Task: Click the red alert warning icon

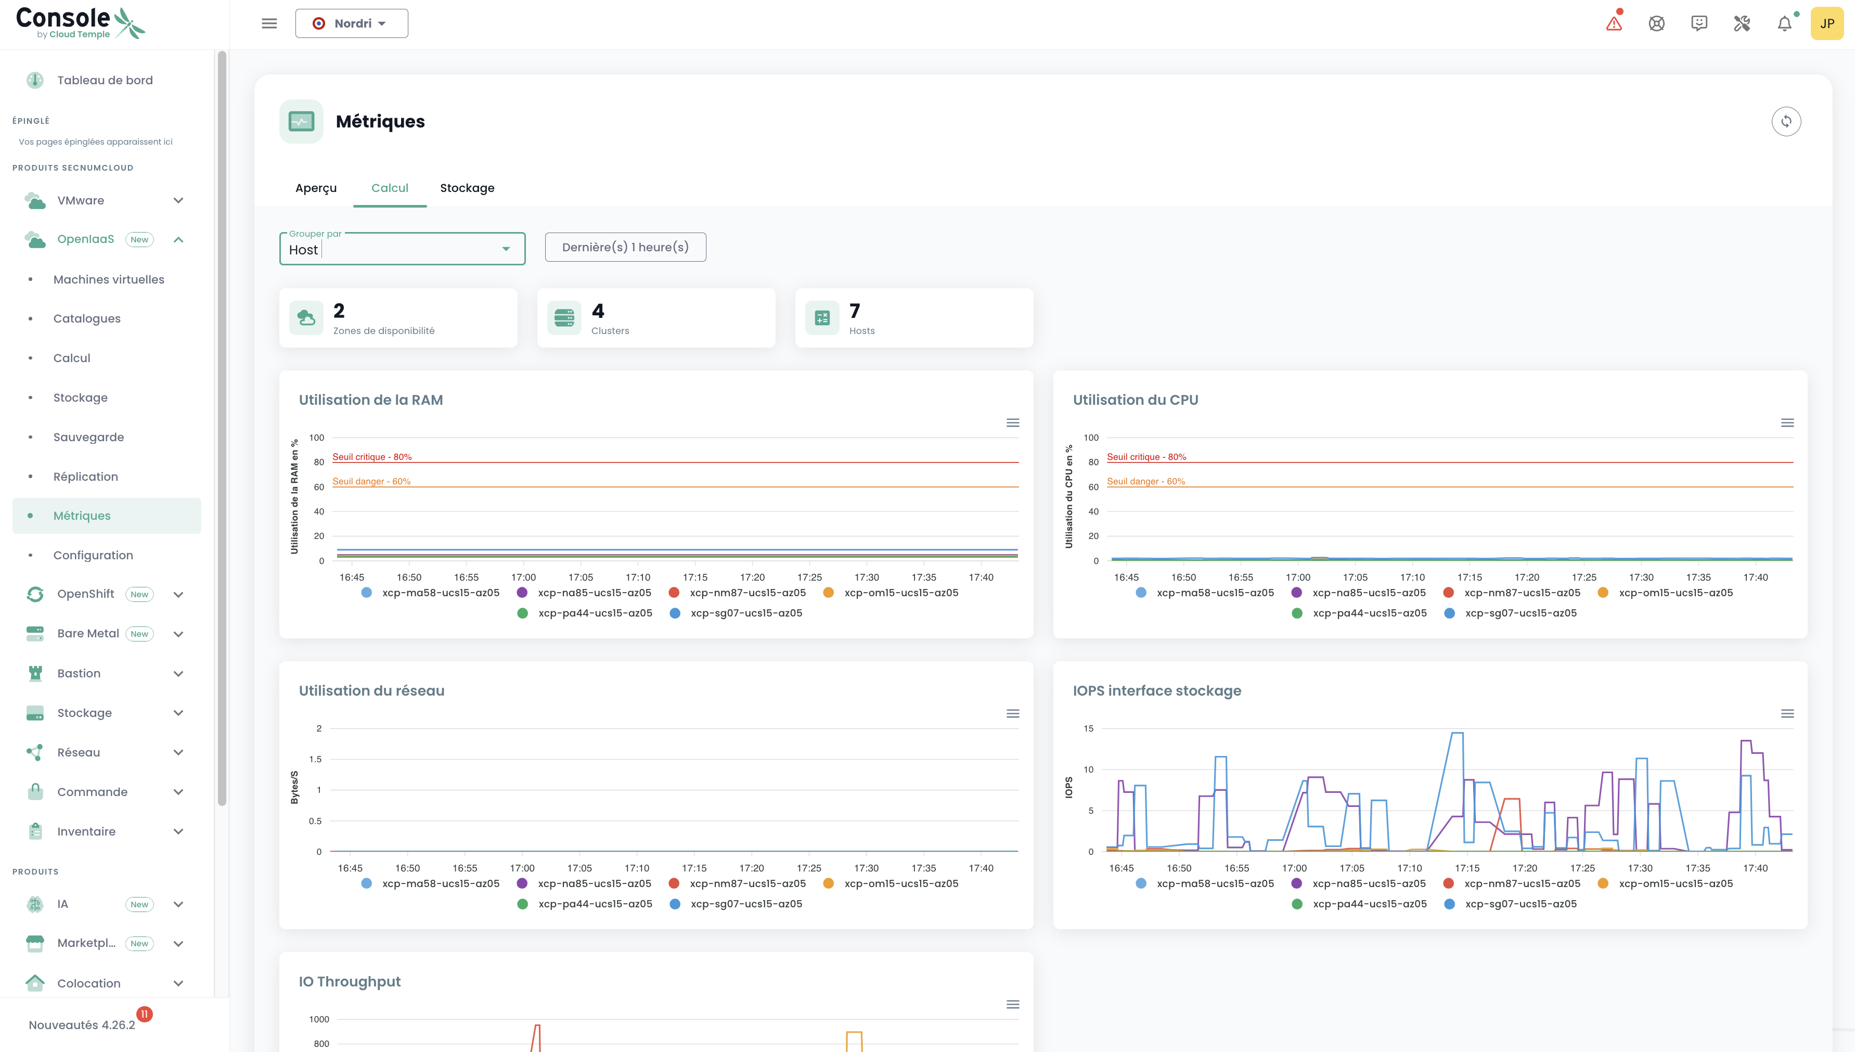Action: tap(1614, 24)
